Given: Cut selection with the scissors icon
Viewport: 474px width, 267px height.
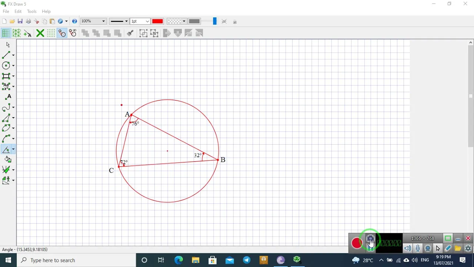Looking at the screenshot, I should pos(37,22).
